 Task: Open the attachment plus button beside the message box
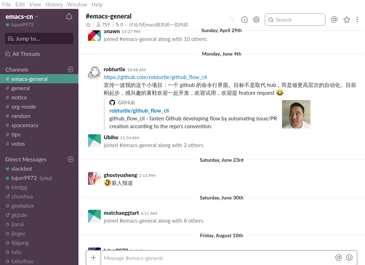pyautogui.click(x=93, y=257)
